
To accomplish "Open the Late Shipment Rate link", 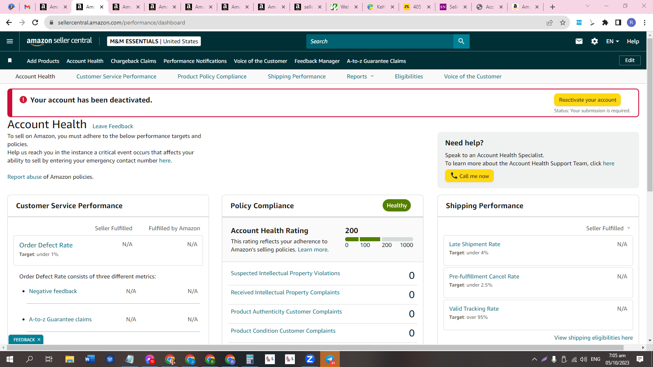I will 475,244.
